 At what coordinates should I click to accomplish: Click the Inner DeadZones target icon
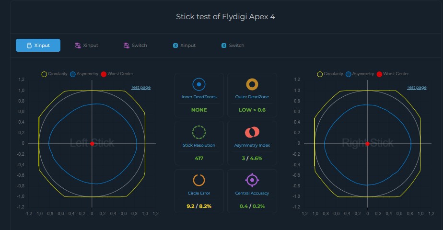199,84
